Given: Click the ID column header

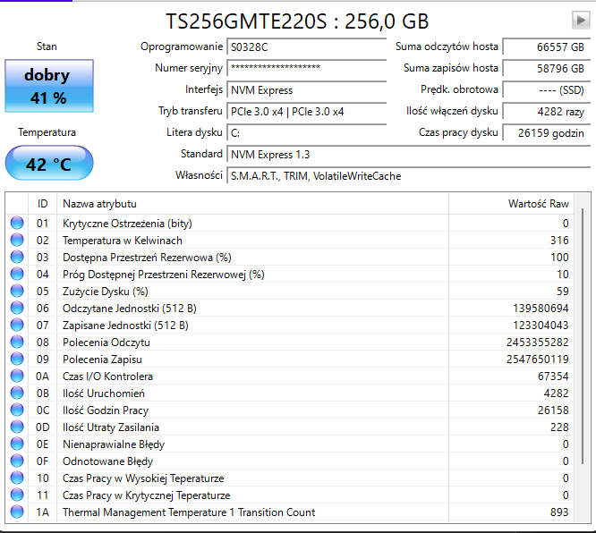Looking at the screenshot, I should [42, 204].
